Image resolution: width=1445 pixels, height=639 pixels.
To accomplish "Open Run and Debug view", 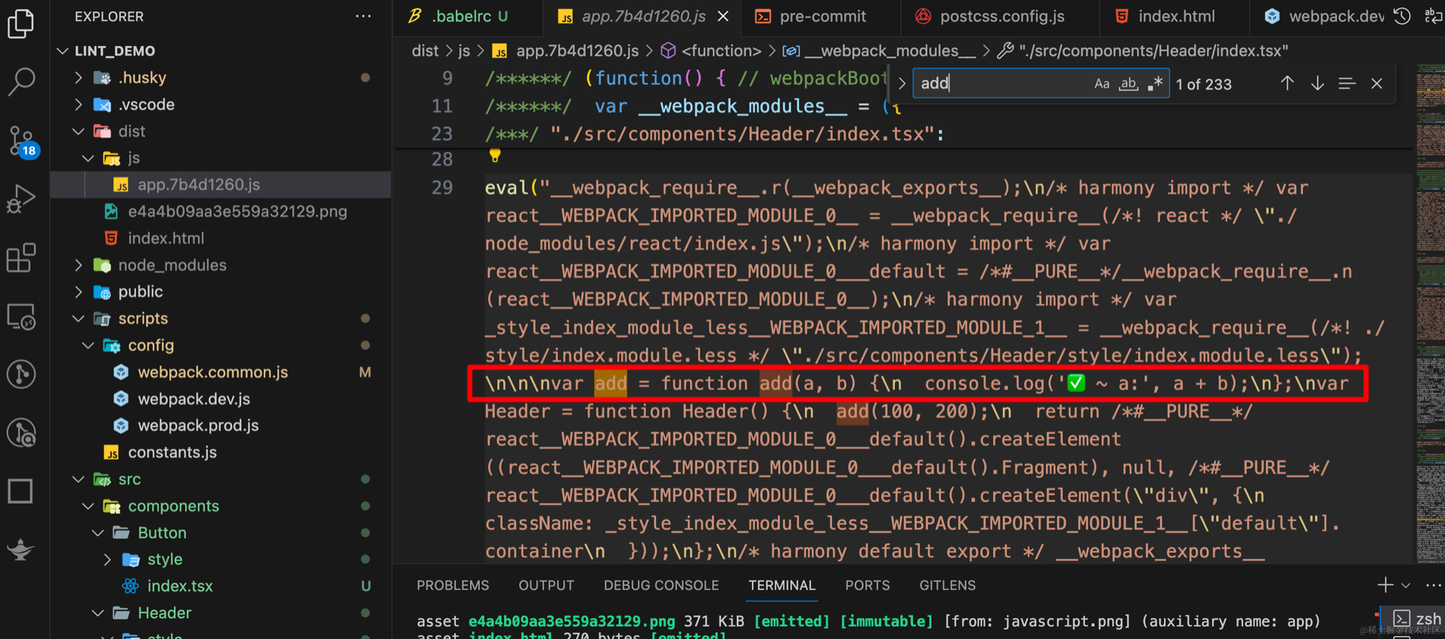I will [21, 199].
